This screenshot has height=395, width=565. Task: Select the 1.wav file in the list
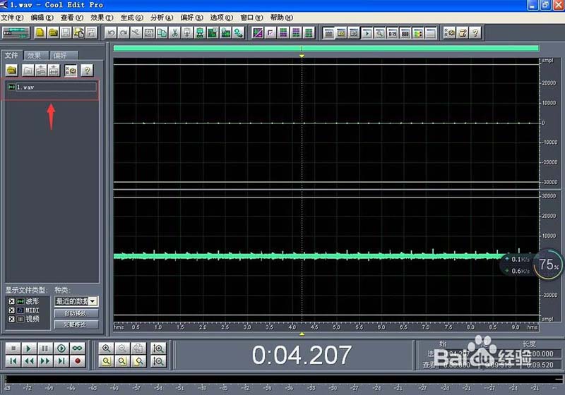[x=52, y=87]
